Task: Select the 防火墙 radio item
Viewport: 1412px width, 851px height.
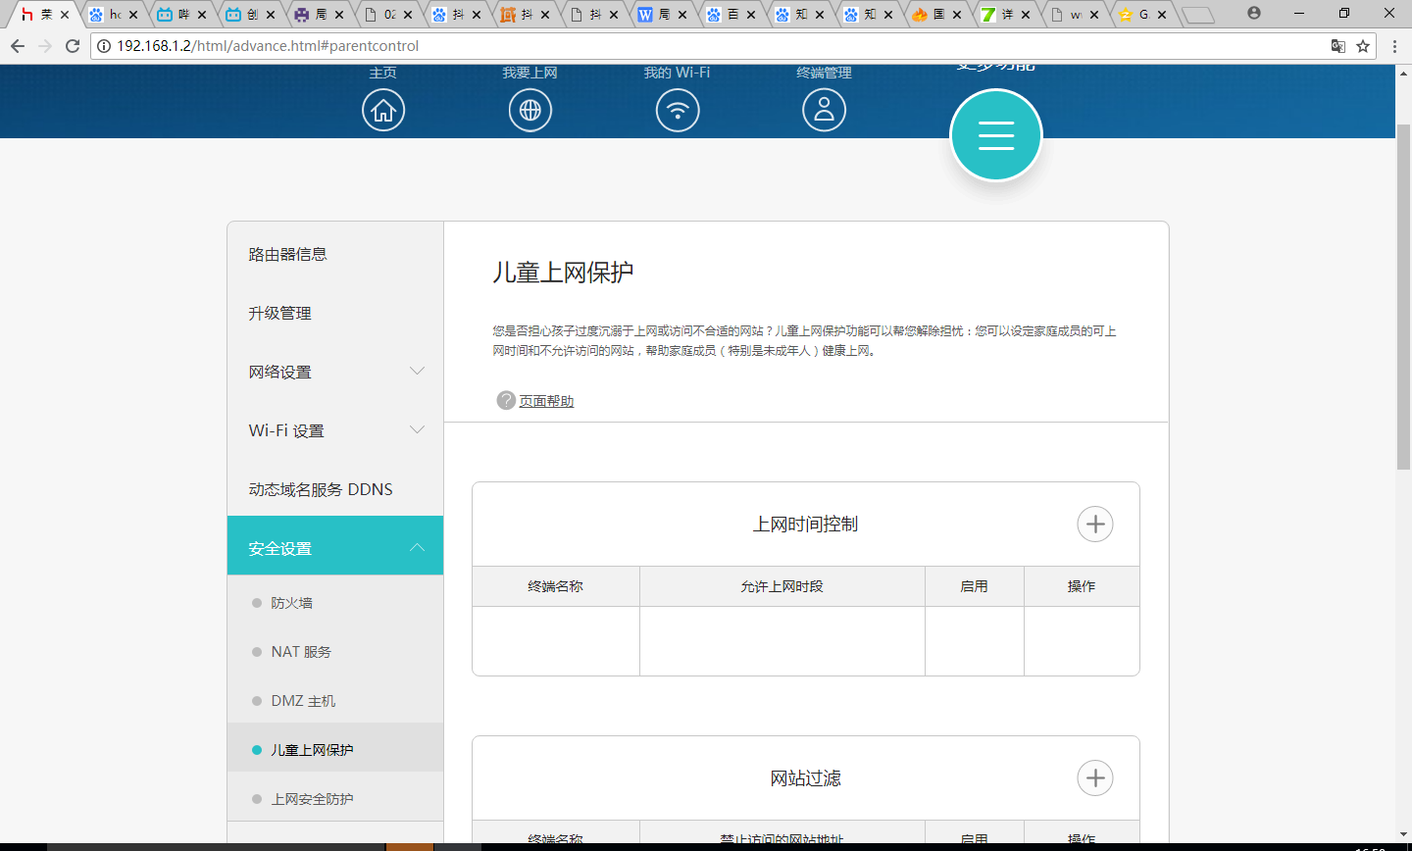Action: tap(291, 602)
